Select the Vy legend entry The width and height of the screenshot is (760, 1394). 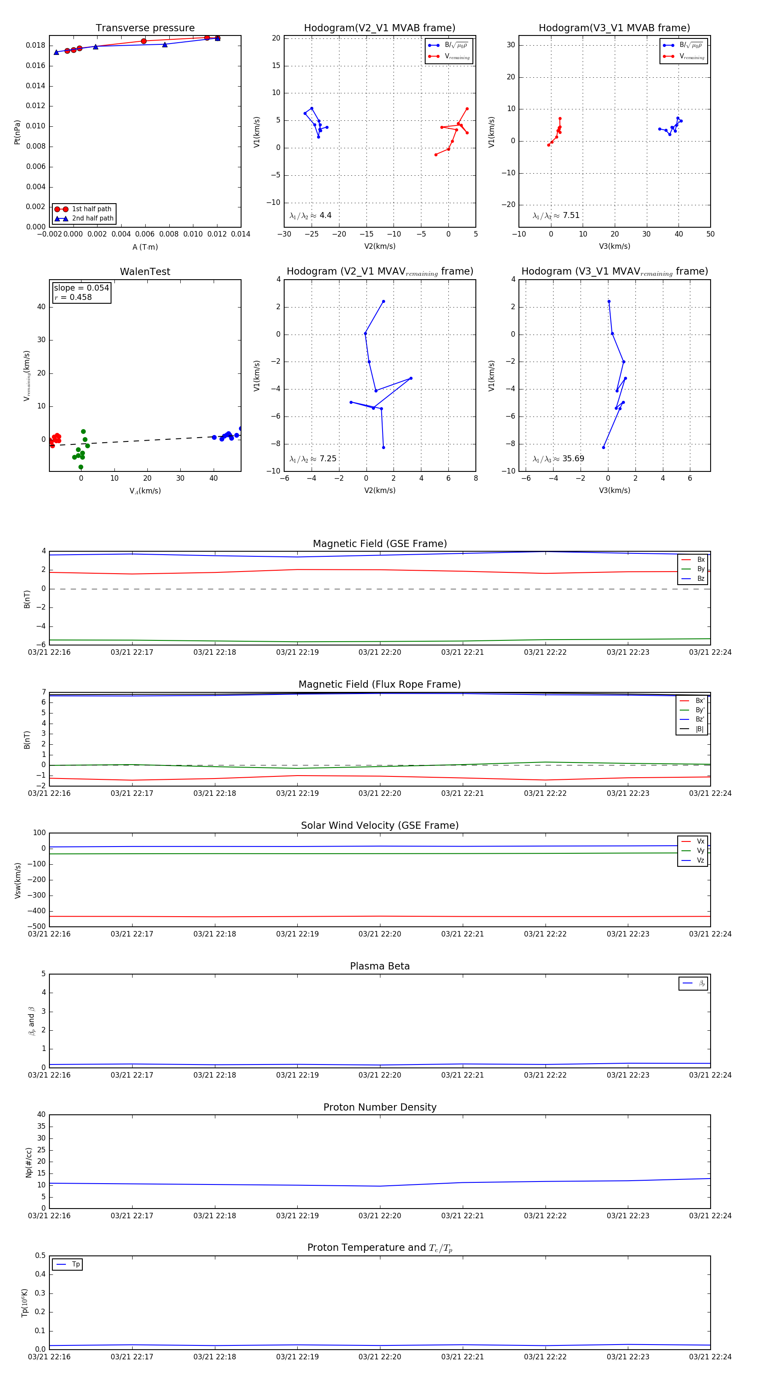[693, 851]
